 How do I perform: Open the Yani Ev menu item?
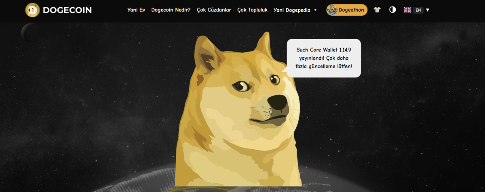tap(136, 10)
